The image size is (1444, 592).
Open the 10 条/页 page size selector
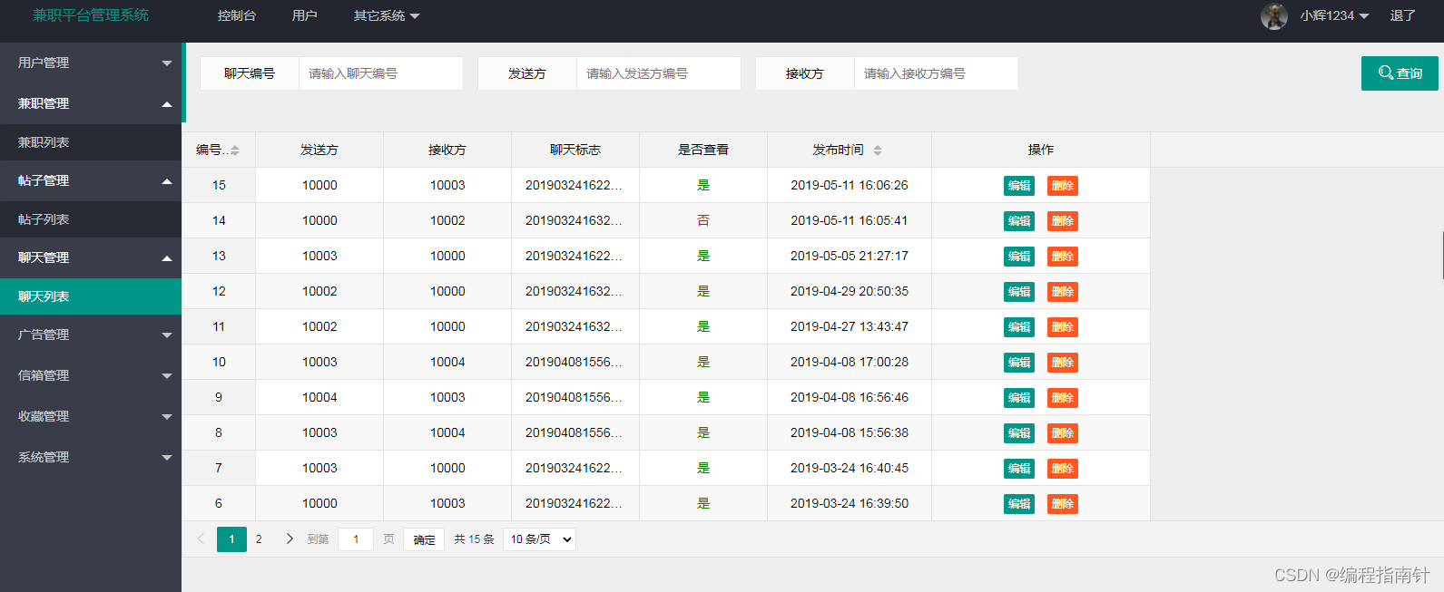540,539
